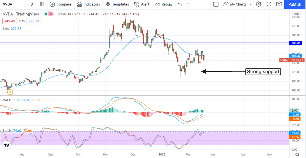The height and width of the screenshot is (158, 306).
Task: Select the EMA indicator legend
Action: click(6, 29)
